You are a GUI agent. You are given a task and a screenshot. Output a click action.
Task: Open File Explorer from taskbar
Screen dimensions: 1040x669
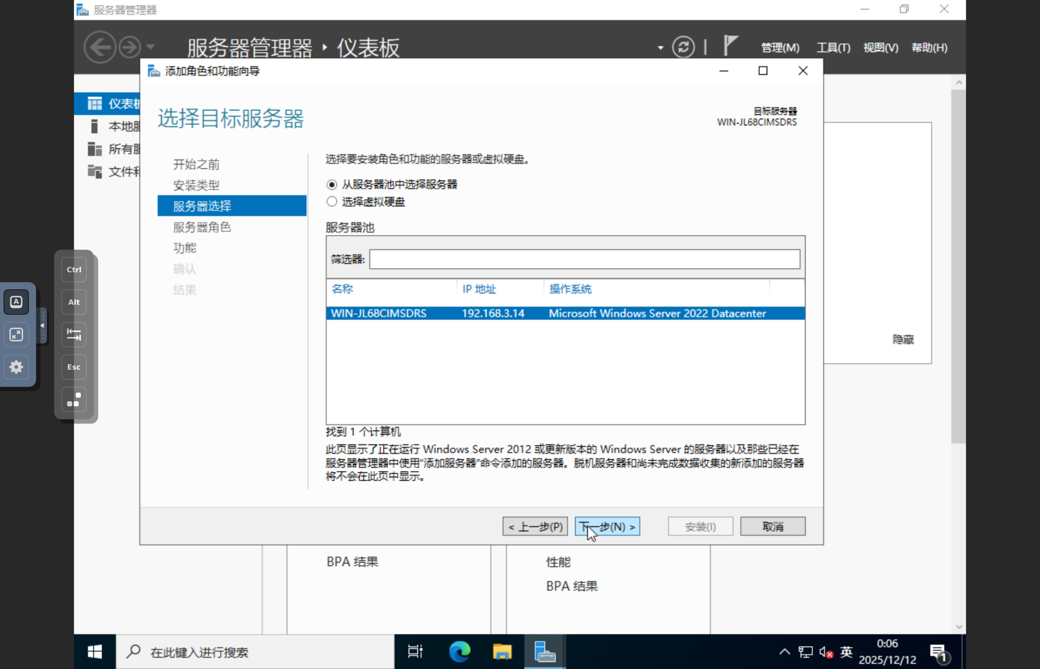click(502, 651)
